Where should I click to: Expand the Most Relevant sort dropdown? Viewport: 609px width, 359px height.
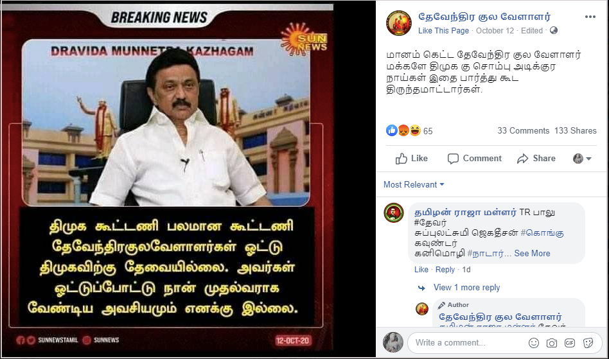point(414,185)
